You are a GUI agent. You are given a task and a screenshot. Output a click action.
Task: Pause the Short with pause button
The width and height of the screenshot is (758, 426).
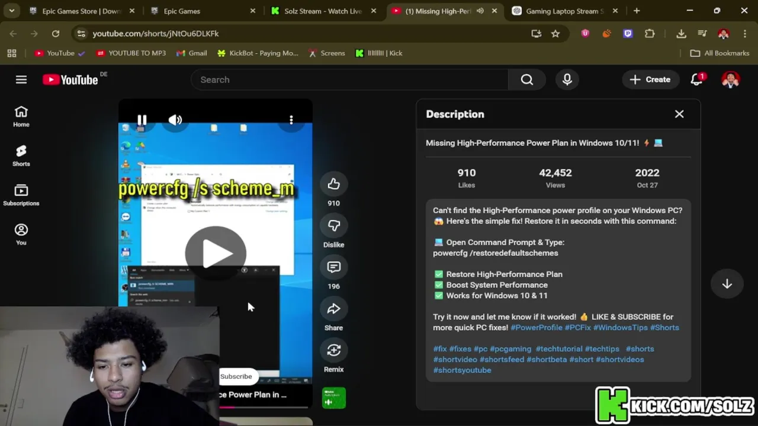point(142,120)
